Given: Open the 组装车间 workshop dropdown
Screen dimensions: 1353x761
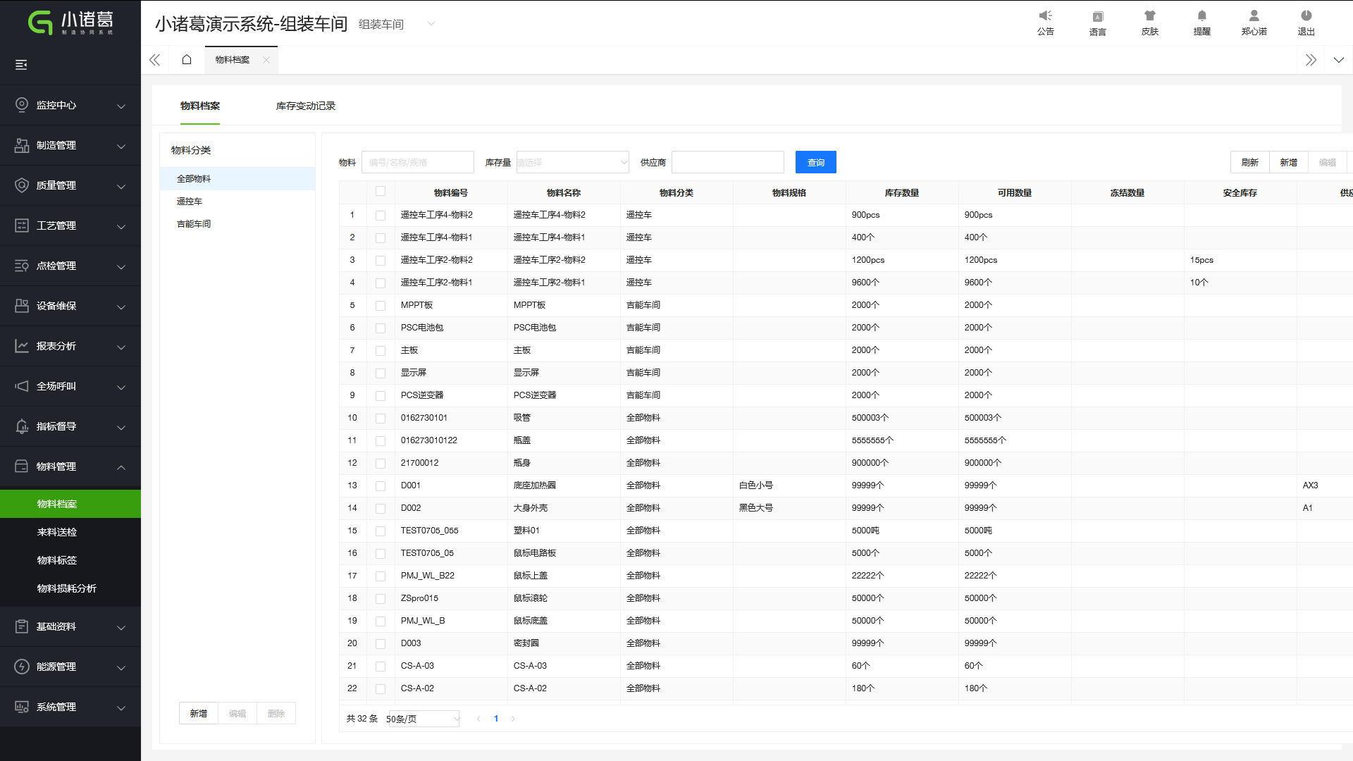Looking at the screenshot, I should (x=430, y=23).
